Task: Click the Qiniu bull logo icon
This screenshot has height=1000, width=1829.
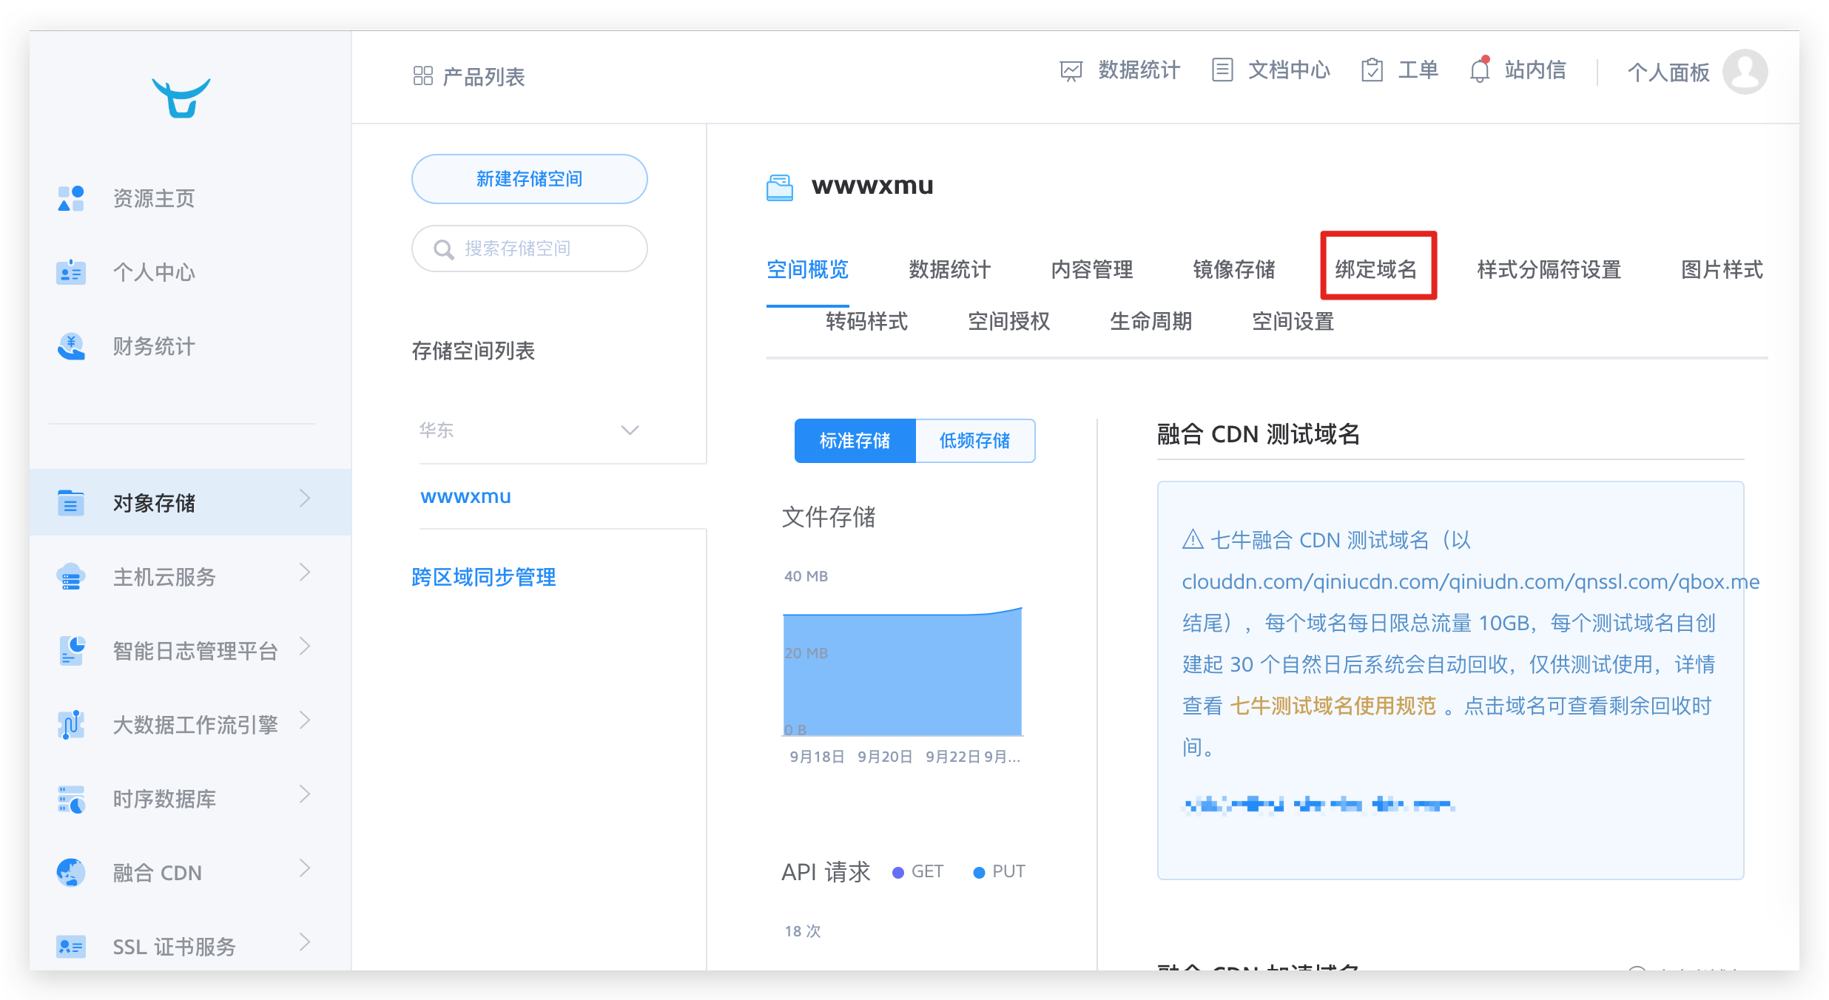Action: [x=181, y=98]
